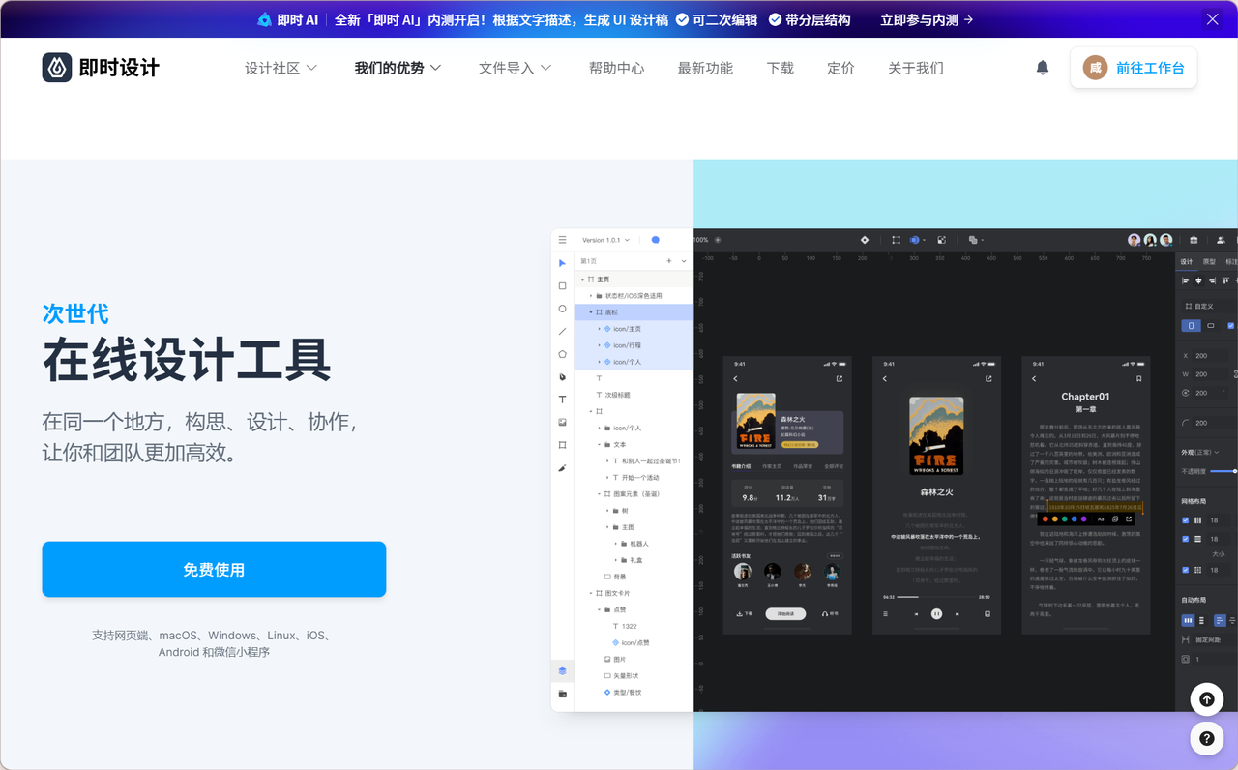The image size is (1238, 770).
Task: Open 帮助中心 in navigation
Action: (x=616, y=68)
